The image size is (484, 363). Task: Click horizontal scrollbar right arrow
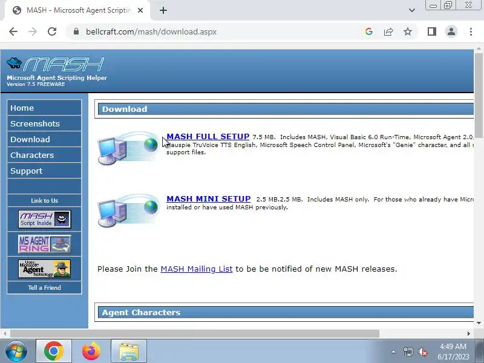468,333
